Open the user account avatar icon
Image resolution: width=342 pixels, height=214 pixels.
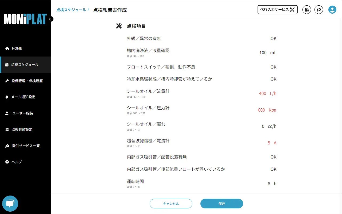tap(332, 10)
